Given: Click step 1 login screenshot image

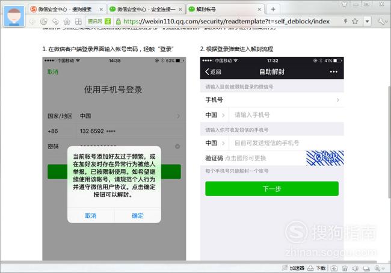Looking at the screenshot, I should coord(114,159).
